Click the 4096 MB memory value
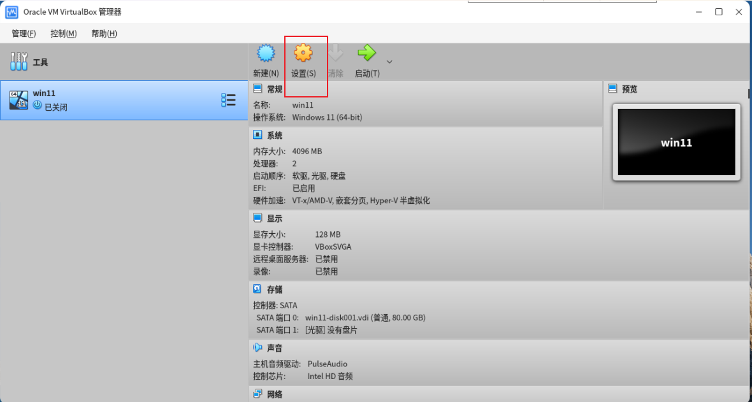The height and width of the screenshot is (402, 752). coord(307,151)
